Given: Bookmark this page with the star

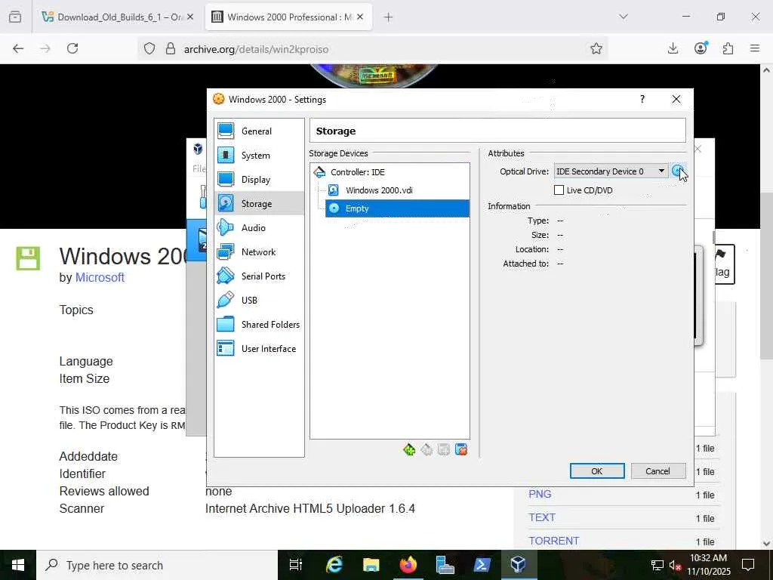Looking at the screenshot, I should pyautogui.click(x=596, y=48).
